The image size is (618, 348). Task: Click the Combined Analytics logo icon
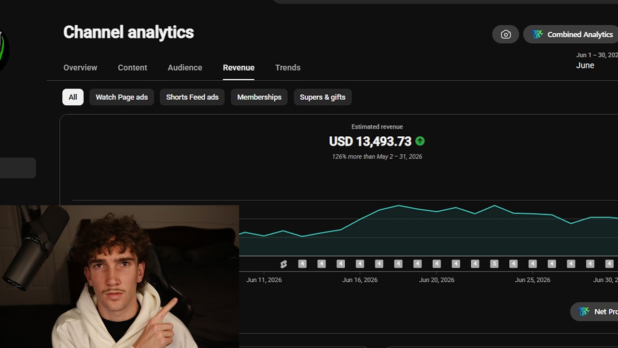click(537, 34)
